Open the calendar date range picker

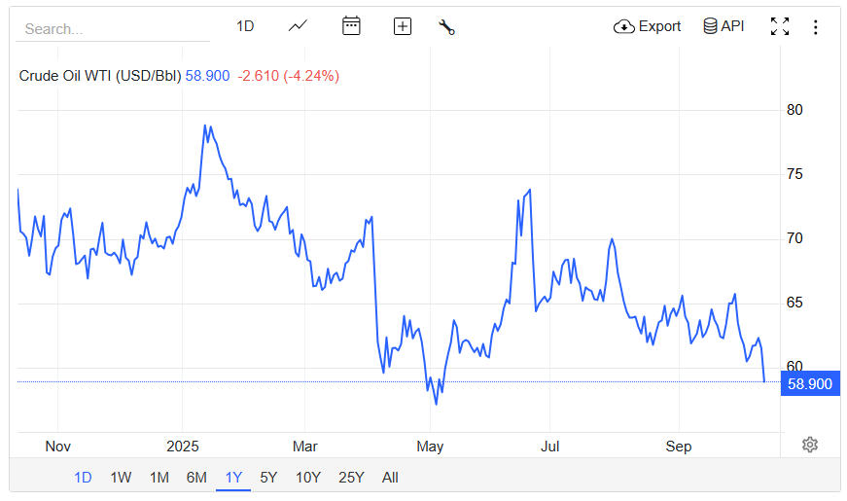[x=351, y=26]
